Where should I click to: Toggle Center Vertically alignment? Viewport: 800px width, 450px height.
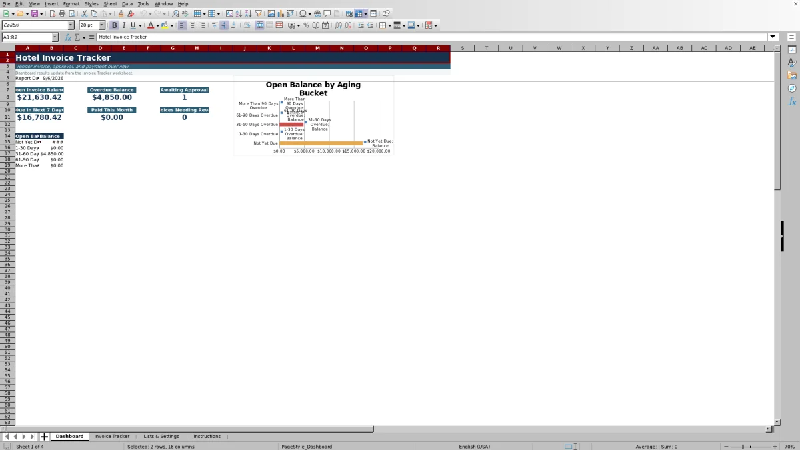pyautogui.click(x=224, y=25)
